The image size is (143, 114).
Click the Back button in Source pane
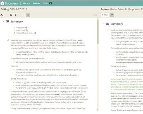[x=105, y=15]
